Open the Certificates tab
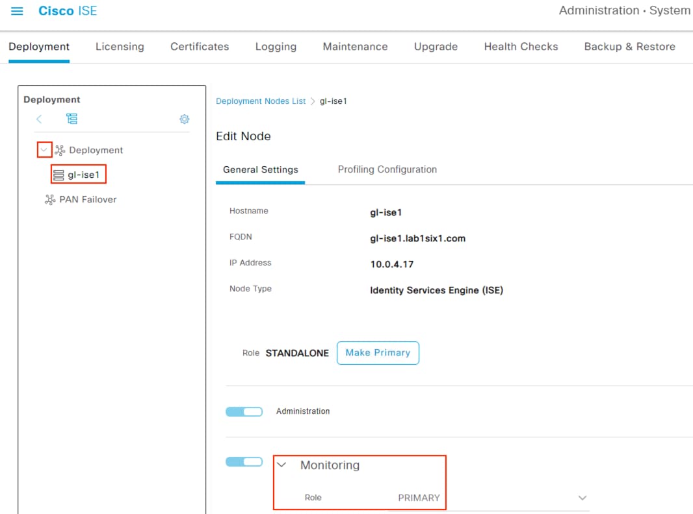Viewport: 693px width, 514px height. [200, 47]
